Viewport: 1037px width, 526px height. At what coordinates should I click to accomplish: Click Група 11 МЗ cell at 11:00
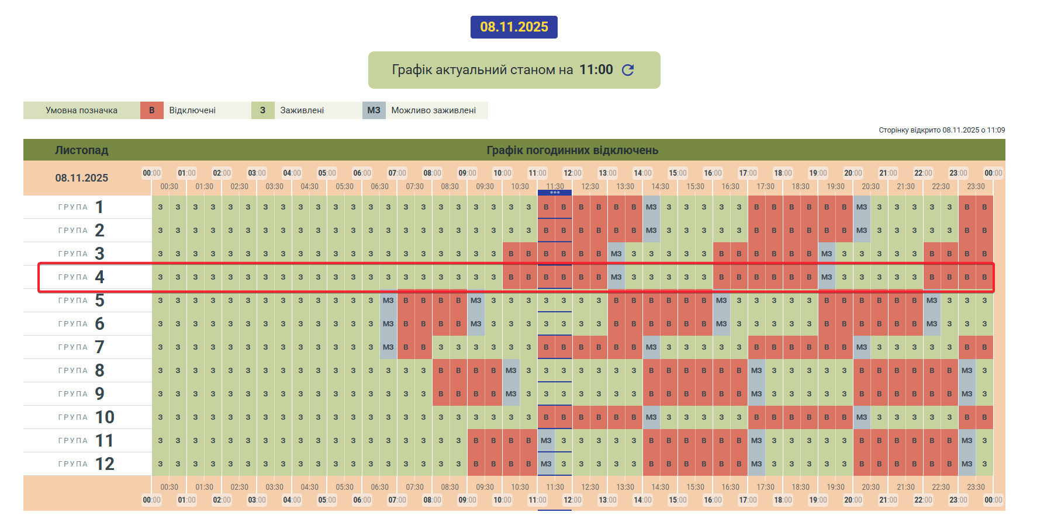click(x=546, y=441)
